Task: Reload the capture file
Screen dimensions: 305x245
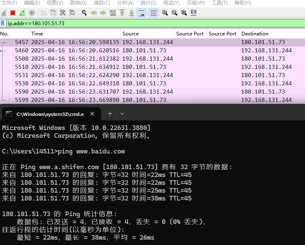Action: click(72, 13)
